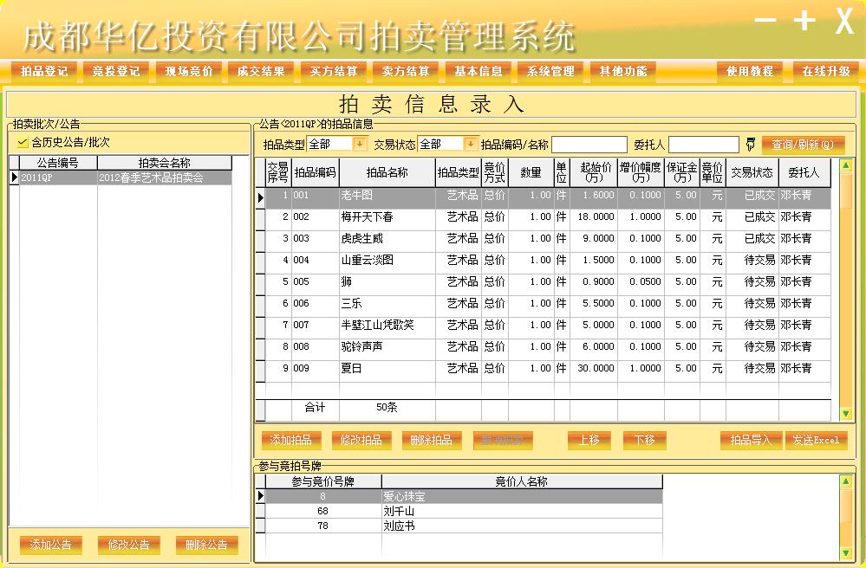Click down arrow of bidder list scrollbar
This screenshot has height=568, width=866.
click(x=845, y=552)
